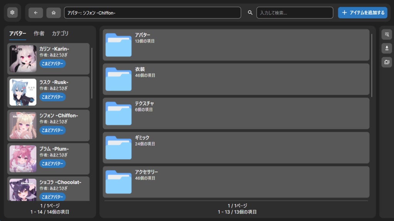
Task: Click the 1 - 13 / 13個の項目 status text
Action: coord(237,212)
